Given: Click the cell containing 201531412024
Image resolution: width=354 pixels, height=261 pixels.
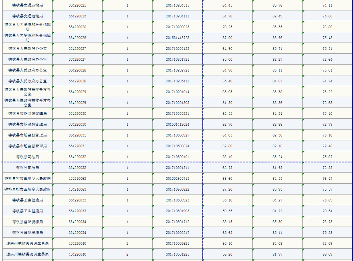Looking at the screenshot, I should click(x=177, y=125).
